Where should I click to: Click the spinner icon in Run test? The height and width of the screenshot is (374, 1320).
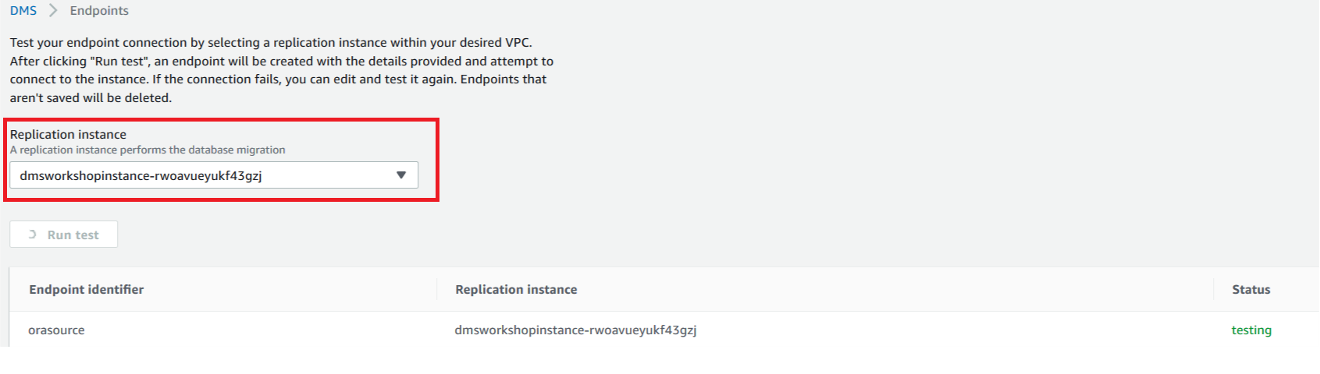point(32,235)
